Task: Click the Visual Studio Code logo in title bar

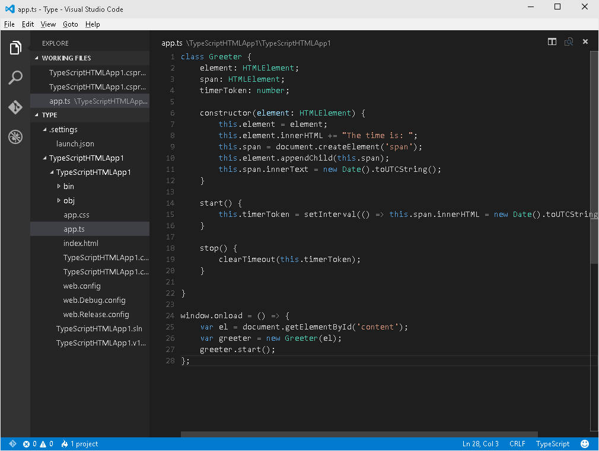Action: click(9, 9)
